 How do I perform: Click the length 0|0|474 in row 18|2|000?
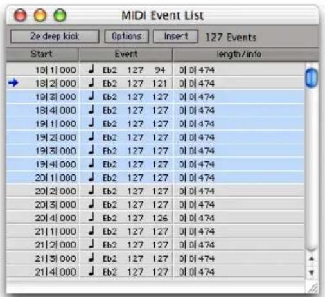(197, 84)
